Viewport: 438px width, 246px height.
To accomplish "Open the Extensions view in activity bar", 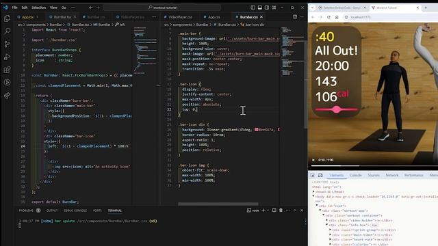I will 8,70.
